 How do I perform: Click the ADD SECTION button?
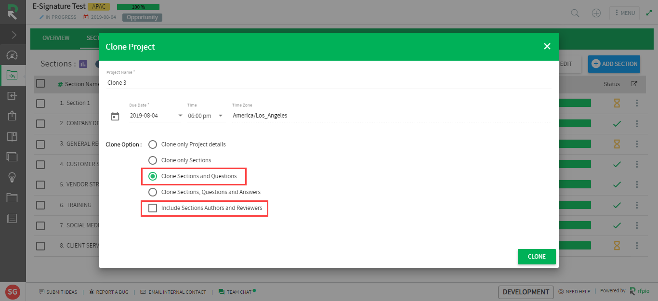(614, 64)
